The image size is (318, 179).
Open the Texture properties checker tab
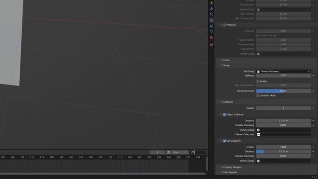212,45
